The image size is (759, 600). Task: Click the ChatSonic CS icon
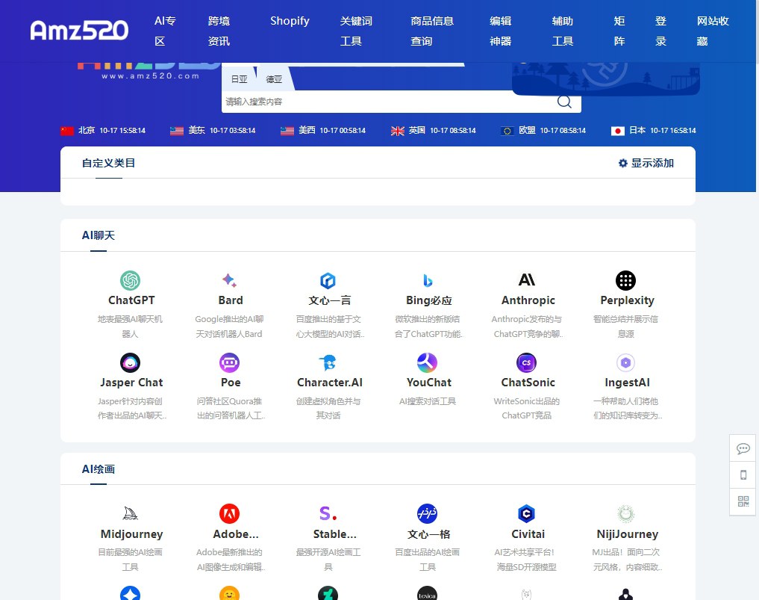[x=527, y=362]
